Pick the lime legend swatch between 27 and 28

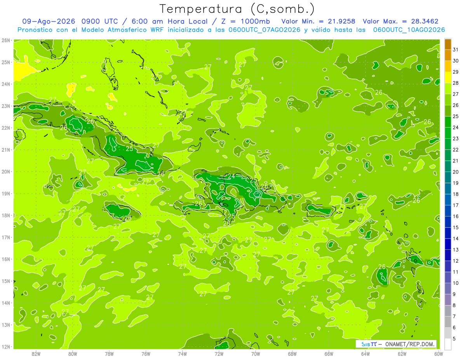tap(448, 89)
